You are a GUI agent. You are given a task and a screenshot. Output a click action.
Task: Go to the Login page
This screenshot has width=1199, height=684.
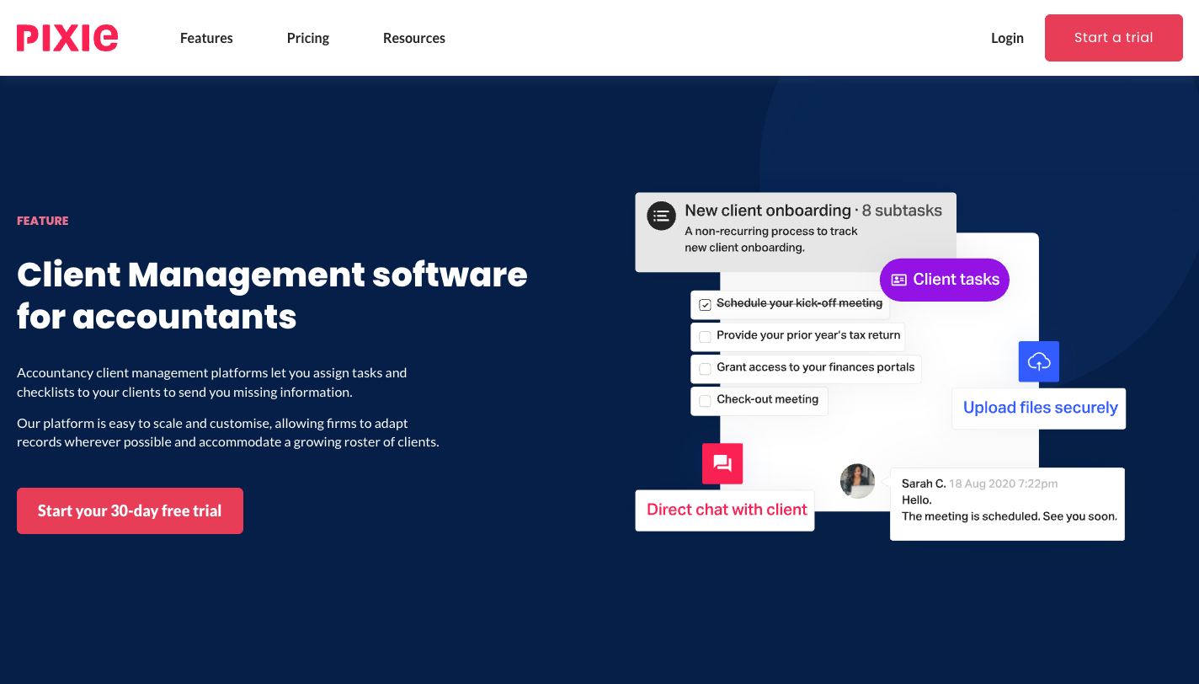click(1007, 38)
